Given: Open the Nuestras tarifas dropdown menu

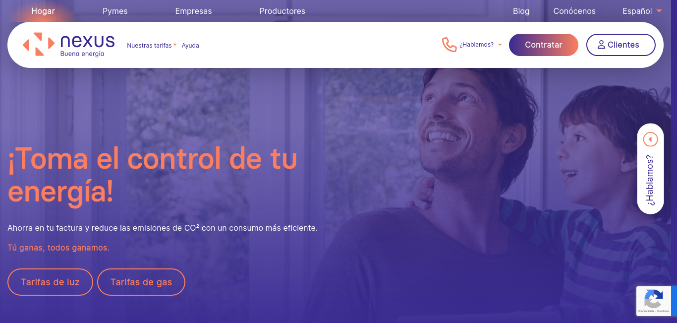Looking at the screenshot, I should pos(152,45).
